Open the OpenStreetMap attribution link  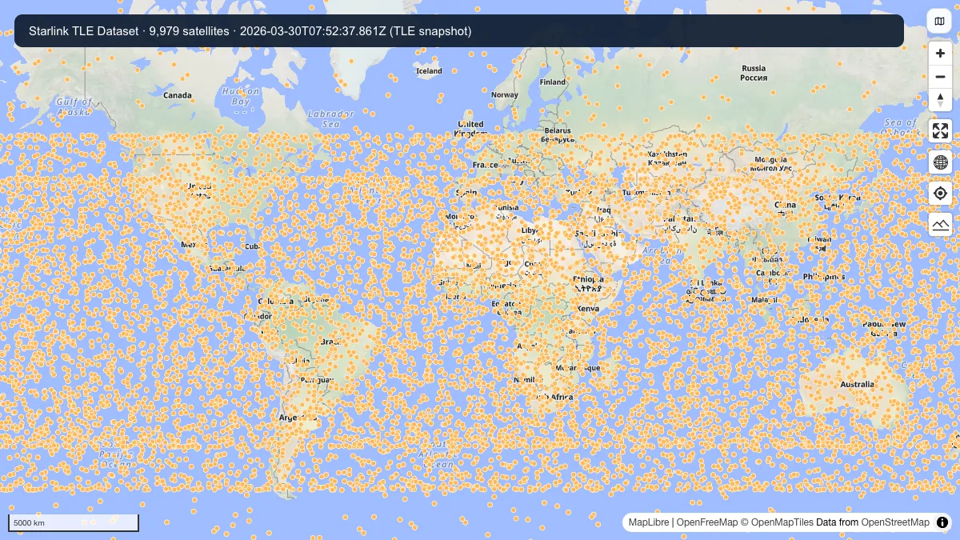pyautogui.click(x=895, y=522)
